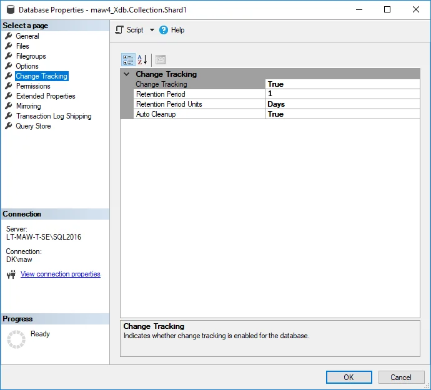Click the wrench icon beside Files
This screenshot has height=390, width=431.
[x=9, y=46]
